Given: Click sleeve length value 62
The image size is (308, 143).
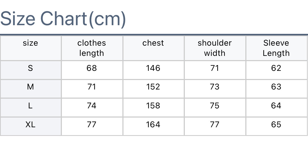Looking at the screenshot, I should (x=276, y=68).
